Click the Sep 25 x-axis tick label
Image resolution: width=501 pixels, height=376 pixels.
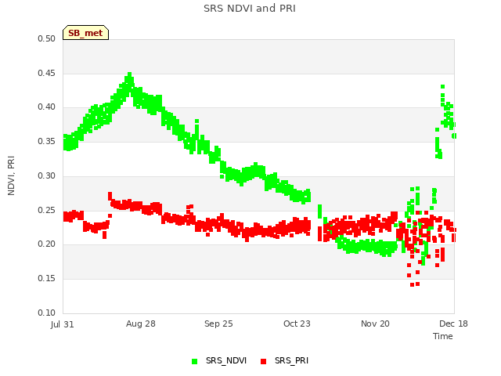click(218, 324)
